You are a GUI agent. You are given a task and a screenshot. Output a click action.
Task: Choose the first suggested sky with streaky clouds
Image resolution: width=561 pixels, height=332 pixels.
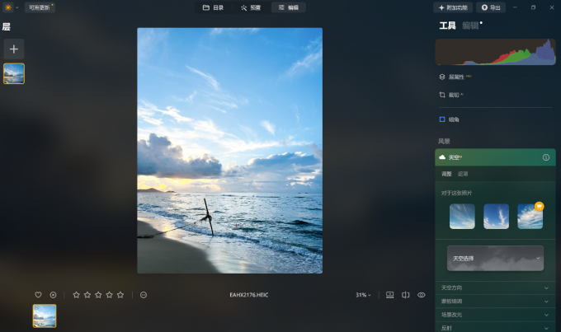[x=462, y=216]
